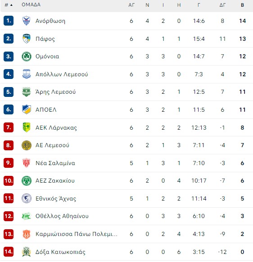Sort by the Β points column header
Image resolution: width=253 pixels, height=262 pixels.
click(242, 5)
